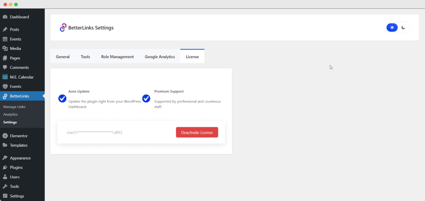
Task: Click the first Events calendar icon
Action: 5,39
